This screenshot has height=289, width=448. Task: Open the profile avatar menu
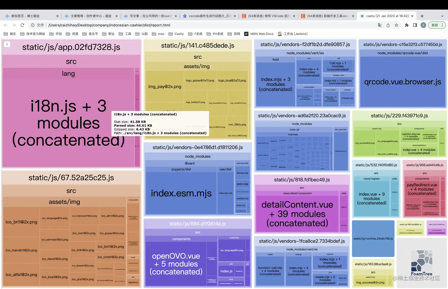[423, 25]
